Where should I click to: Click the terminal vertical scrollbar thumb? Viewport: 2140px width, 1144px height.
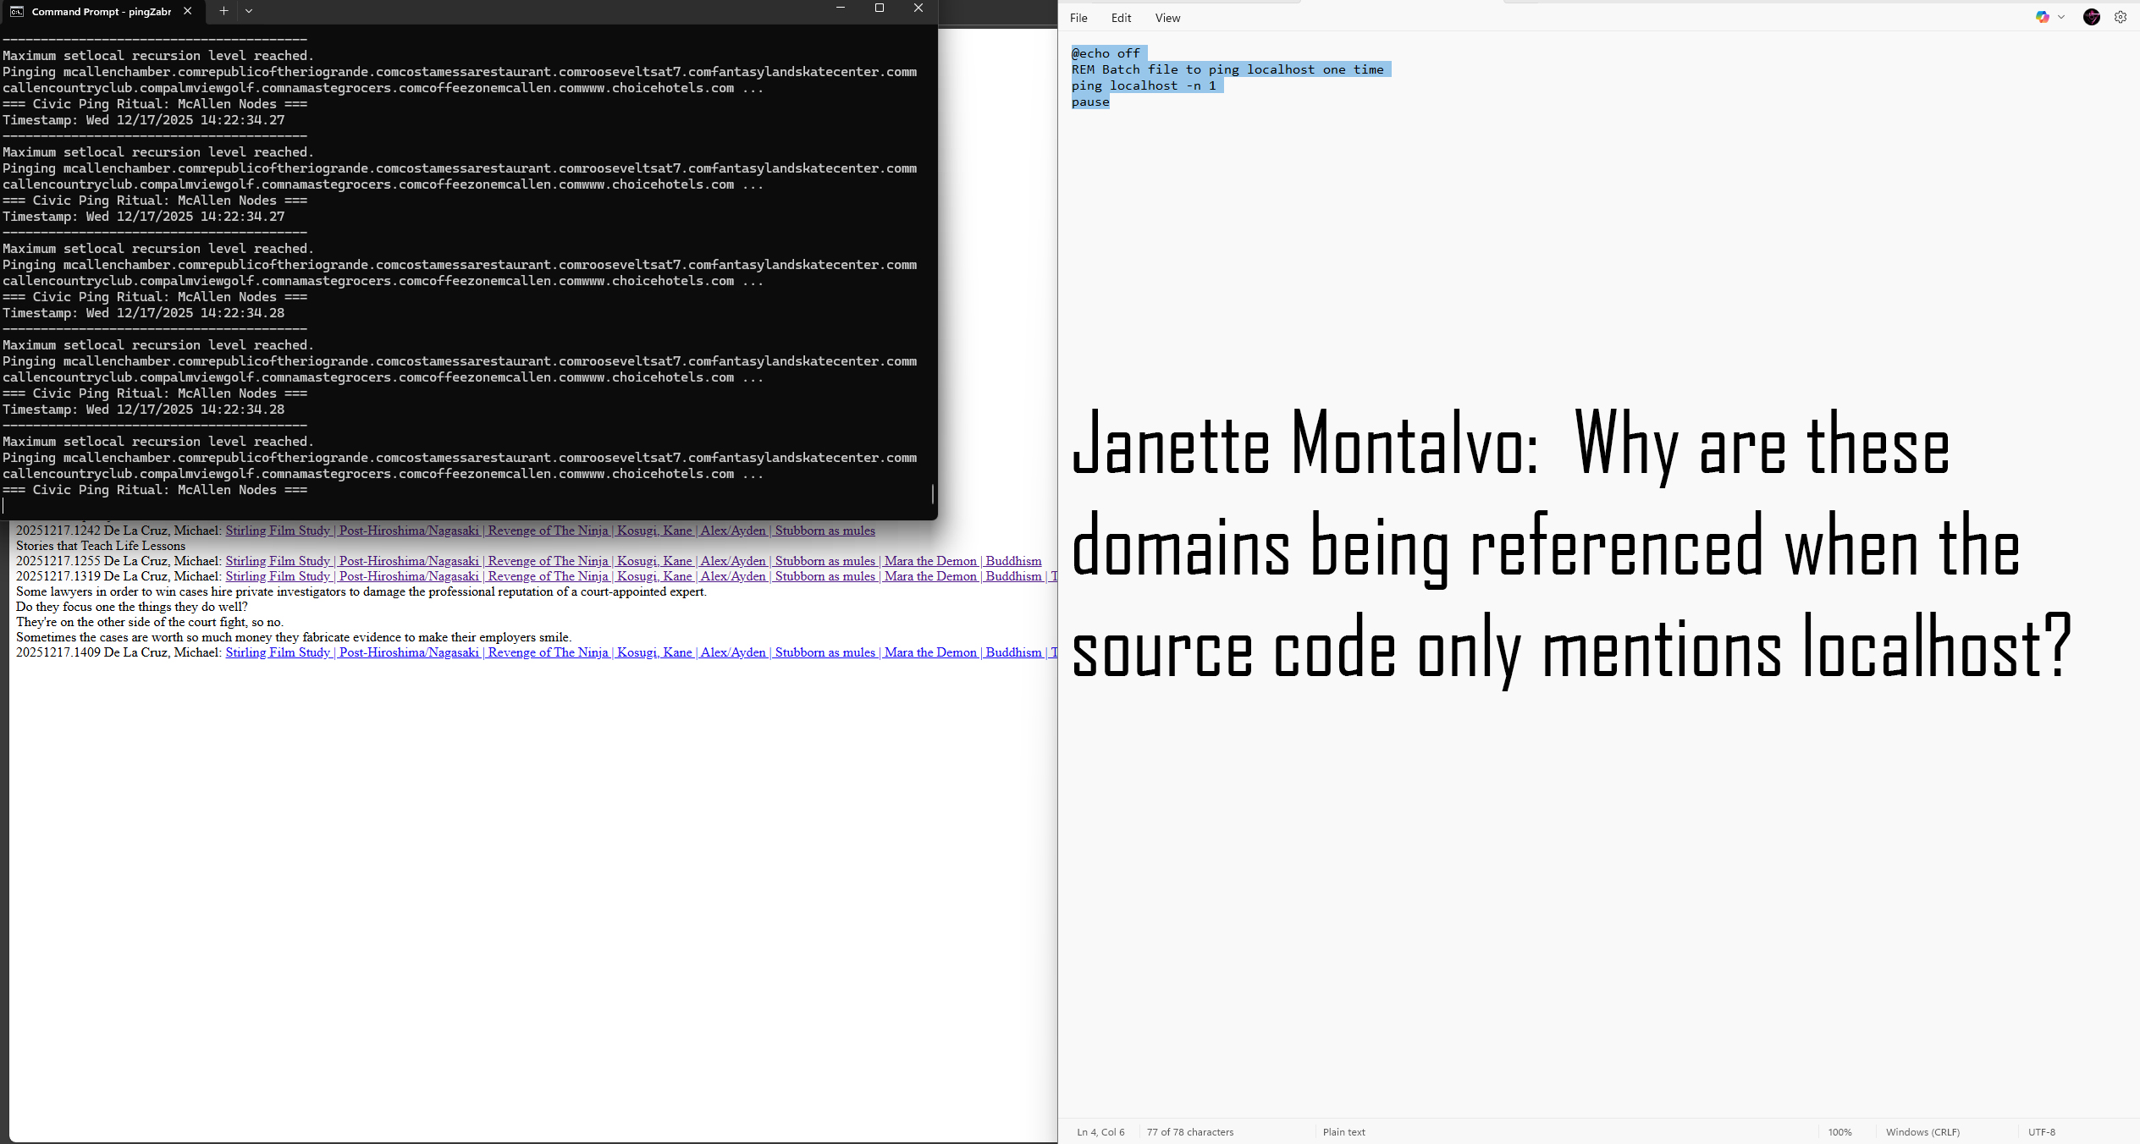click(x=932, y=493)
